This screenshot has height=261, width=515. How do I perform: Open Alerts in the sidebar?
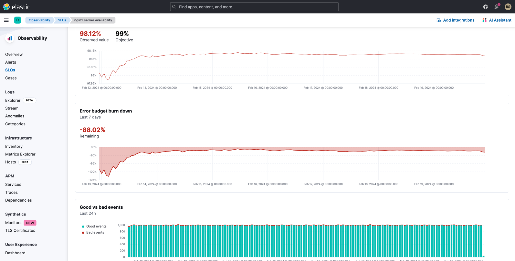(x=11, y=62)
